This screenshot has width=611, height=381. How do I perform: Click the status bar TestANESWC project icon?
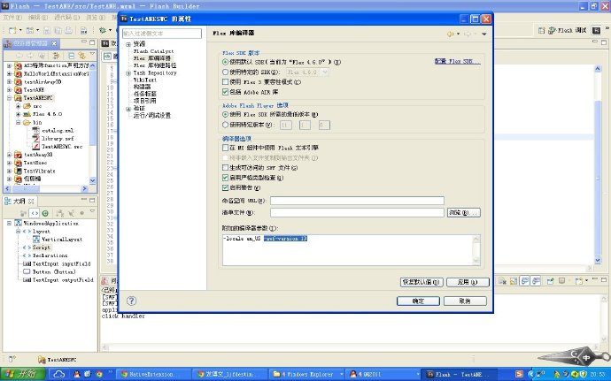pyautogui.click(x=42, y=360)
